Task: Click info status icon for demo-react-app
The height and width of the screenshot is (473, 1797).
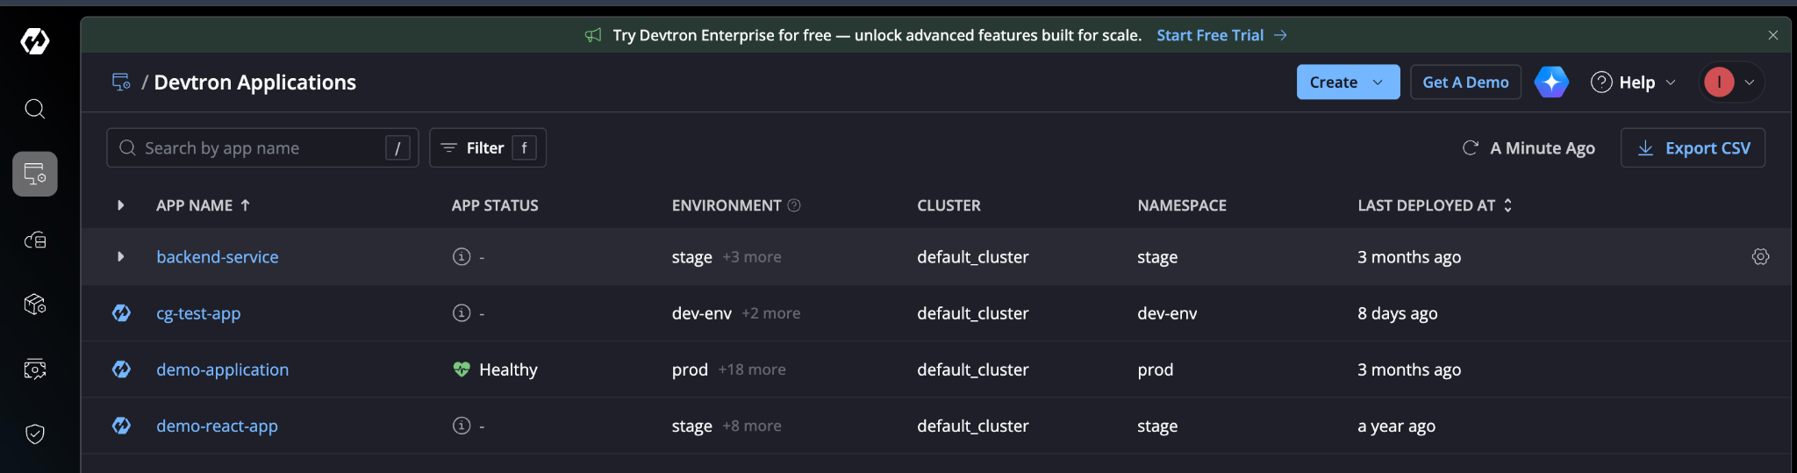Action: 462,426
